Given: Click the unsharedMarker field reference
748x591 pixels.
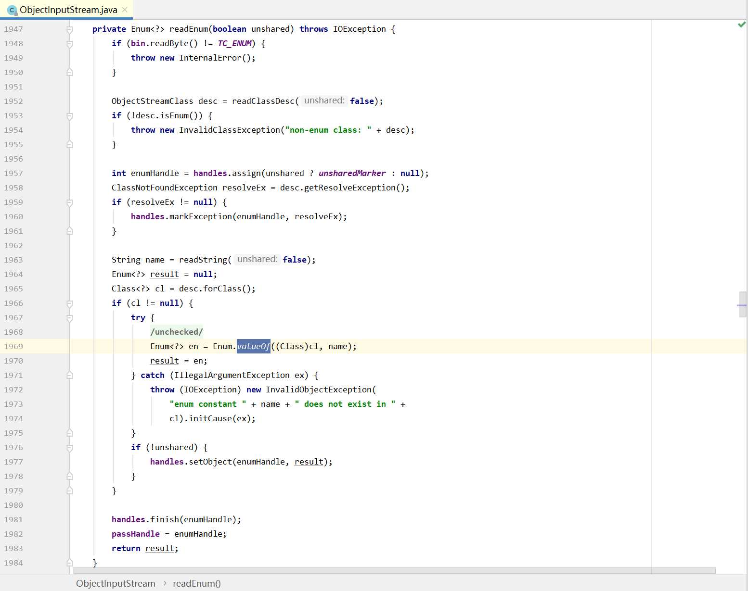Looking at the screenshot, I should pyautogui.click(x=352, y=173).
